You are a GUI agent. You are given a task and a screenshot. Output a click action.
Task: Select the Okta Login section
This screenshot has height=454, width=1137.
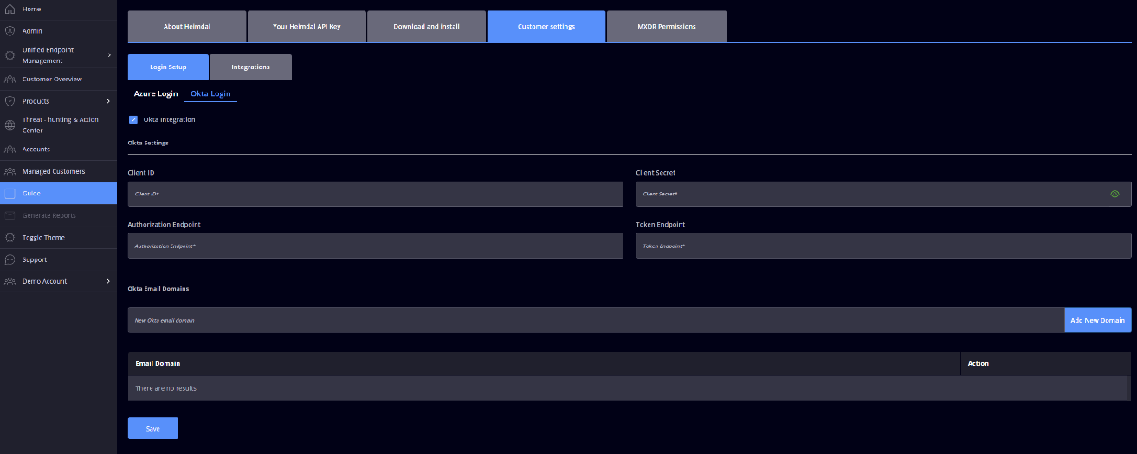tap(210, 93)
